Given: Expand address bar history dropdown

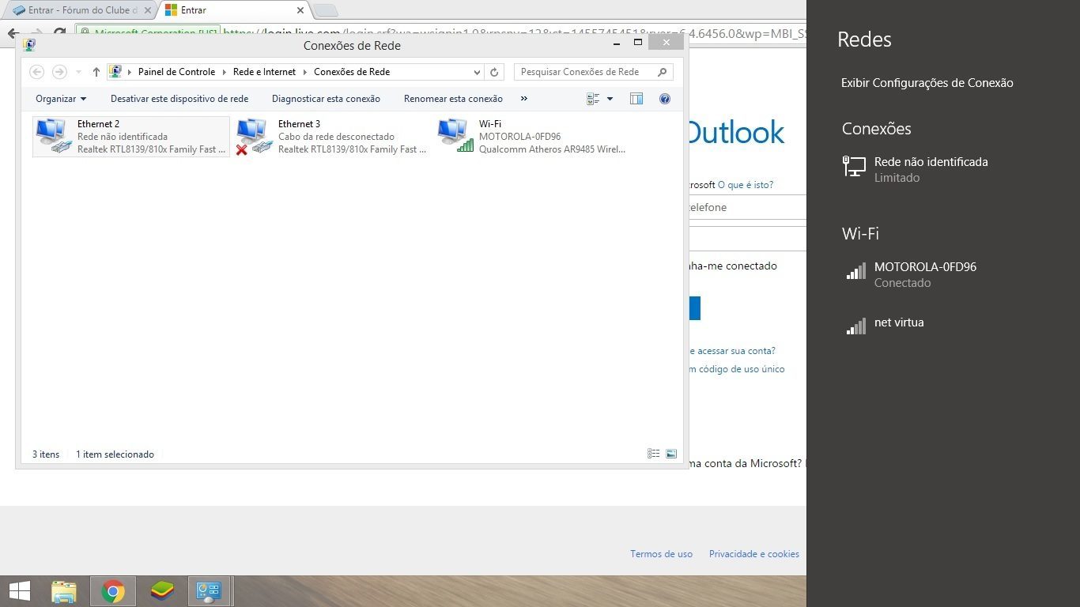Looking at the screenshot, I should click(477, 72).
